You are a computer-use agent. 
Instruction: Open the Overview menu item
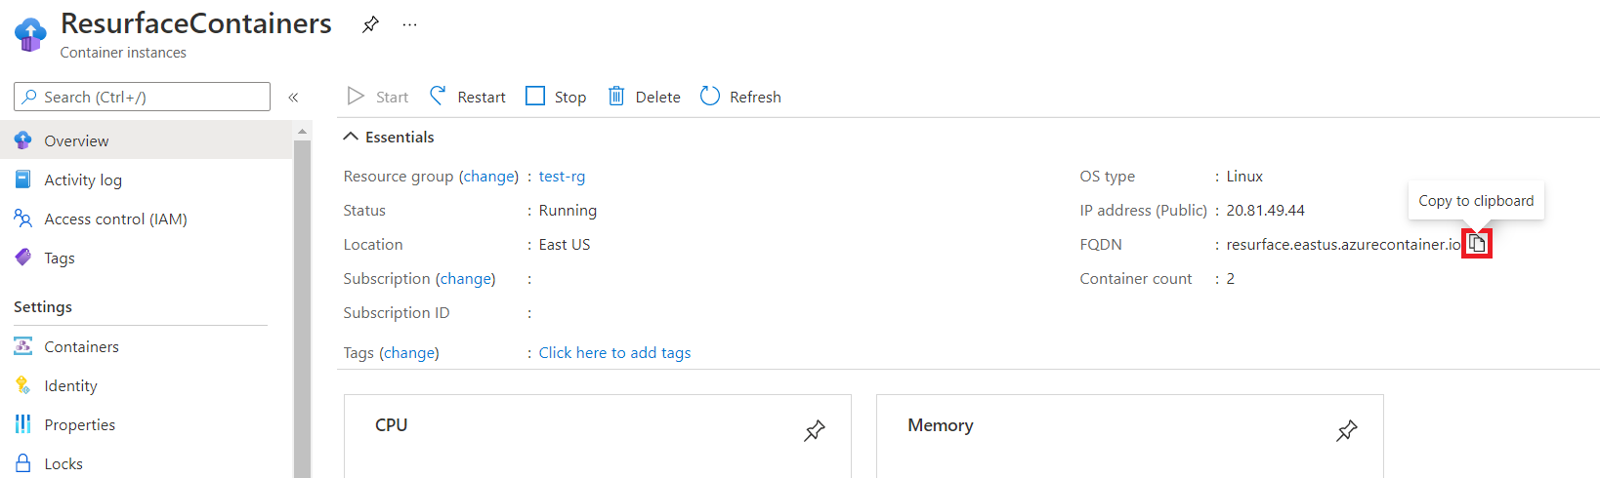coord(147,140)
